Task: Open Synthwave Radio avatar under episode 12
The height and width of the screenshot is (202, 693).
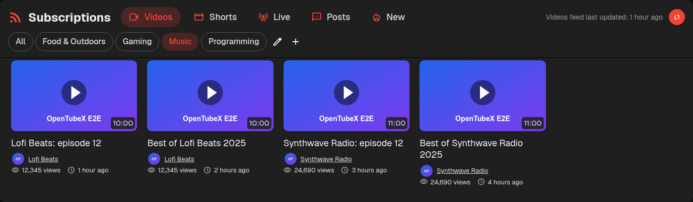Action: 290,159
